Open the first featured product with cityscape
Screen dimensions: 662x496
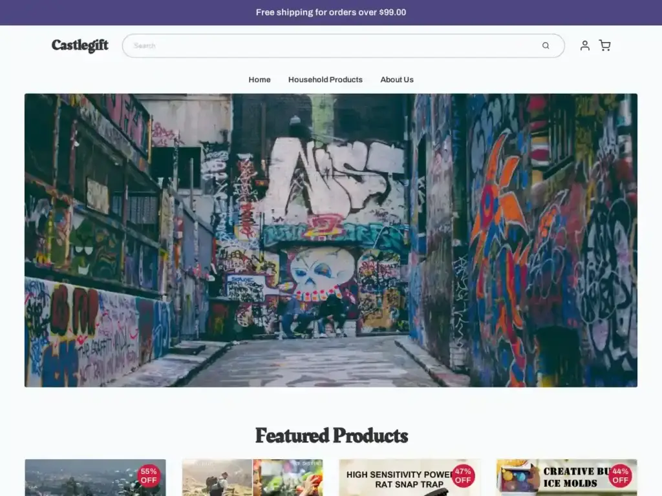pyautogui.click(x=84, y=481)
